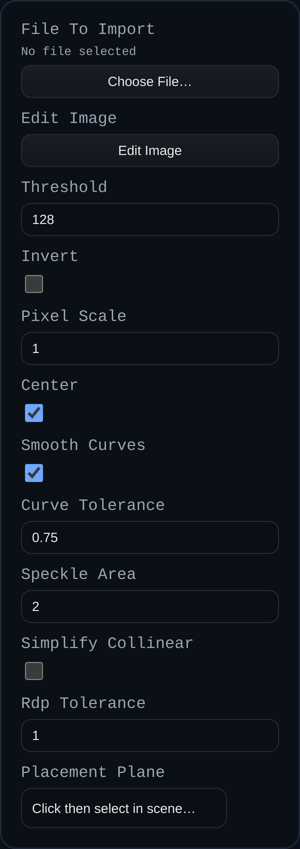The height and width of the screenshot is (849, 300).
Task: Click the Threshold value field
Action: 150,219
